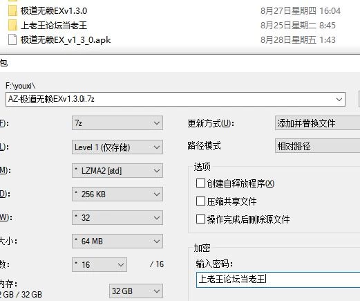Open path mode 相对路径 dropdown
This screenshot has height=301, width=360.
[317, 146]
